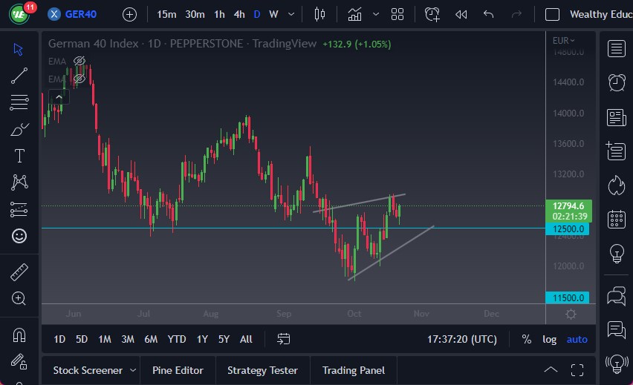Toggle visibility of second EMA indicator
The height and width of the screenshot is (385, 633).
click(79, 78)
